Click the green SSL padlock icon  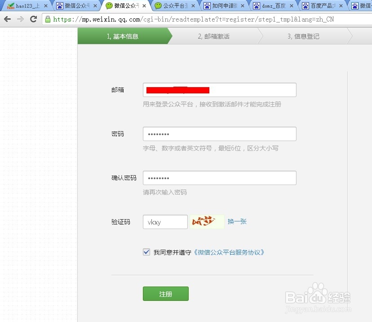(x=48, y=19)
